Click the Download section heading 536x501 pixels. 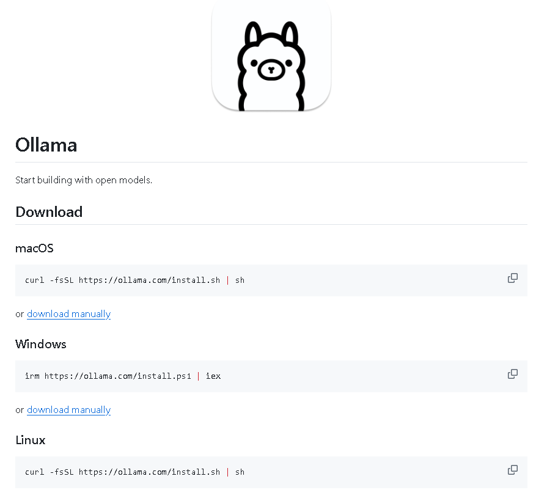coord(49,212)
